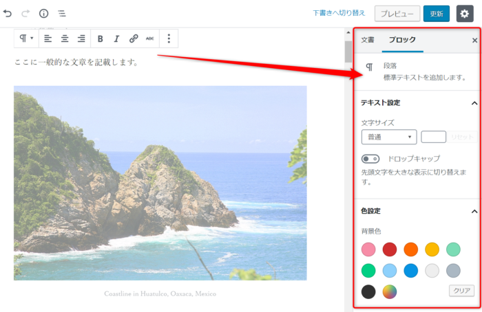The image size is (482, 312).
Task: Select the ブロック tab
Action: click(402, 40)
